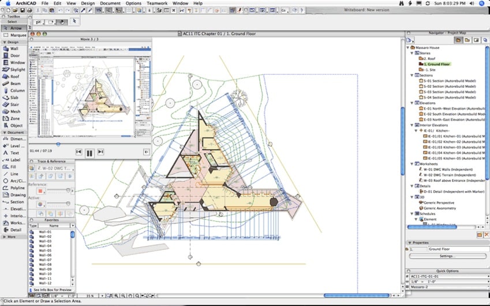Click the Reference intensity slider handle

pyautogui.click(x=68, y=191)
